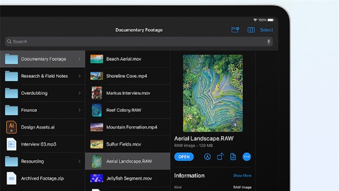Click the Documentary Footage header title
This screenshot has height=191, width=339.
pyautogui.click(x=139, y=30)
